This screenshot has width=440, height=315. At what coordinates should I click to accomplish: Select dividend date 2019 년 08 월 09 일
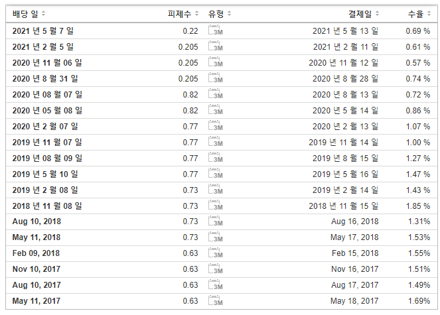point(47,158)
